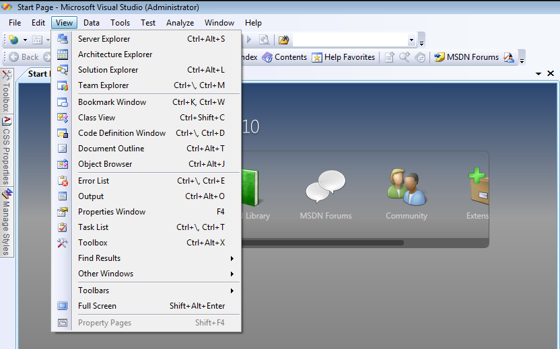
Task: Open the New Project dropdown arrow
Action: [25, 40]
